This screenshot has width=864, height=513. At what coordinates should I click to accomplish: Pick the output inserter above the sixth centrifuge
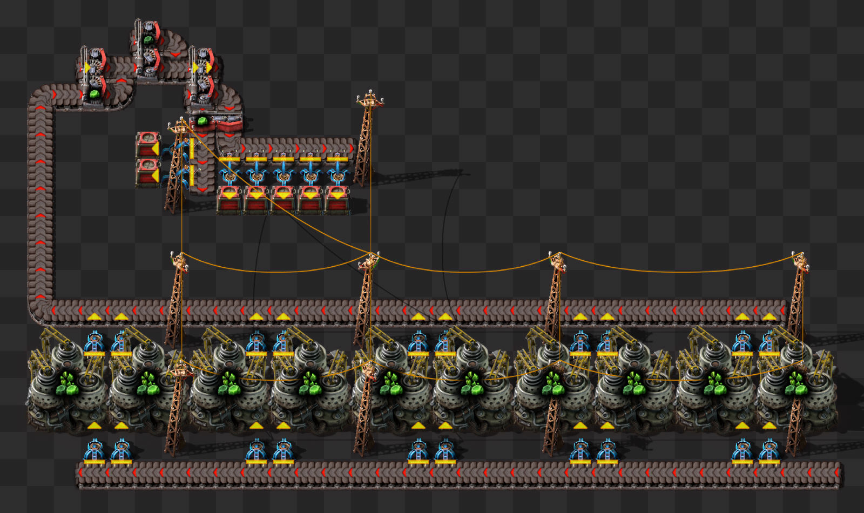tap(446, 343)
